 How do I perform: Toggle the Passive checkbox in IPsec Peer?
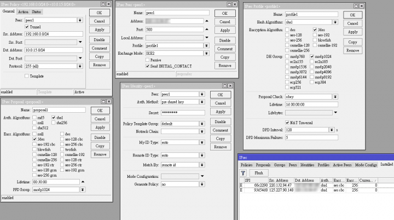point(148,60)
